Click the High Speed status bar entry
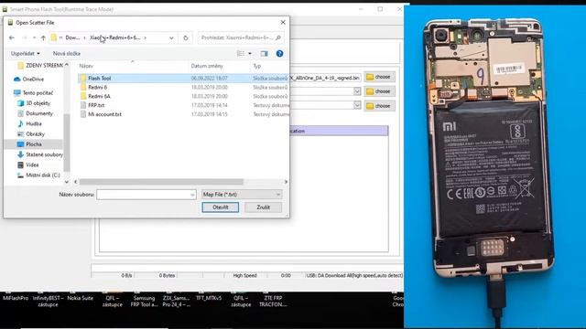586x329 pixels. (244, 276)
